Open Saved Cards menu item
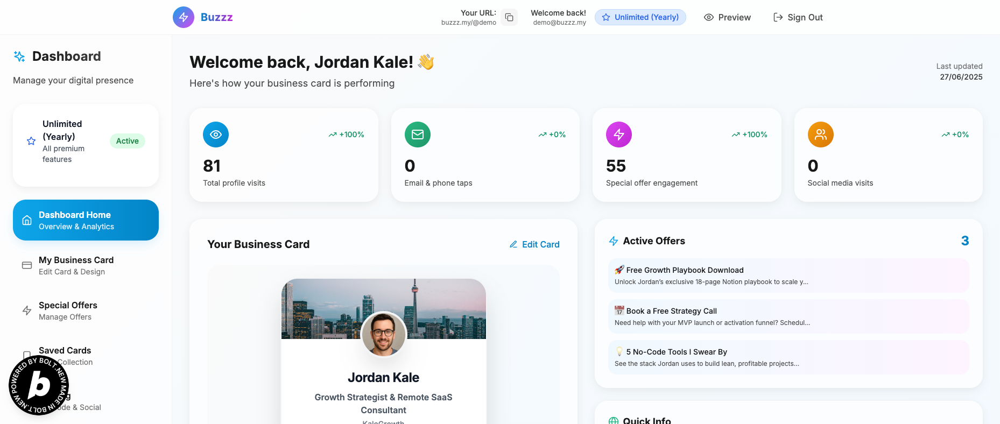Screen dimensions: 1000x424 (86, 356)
